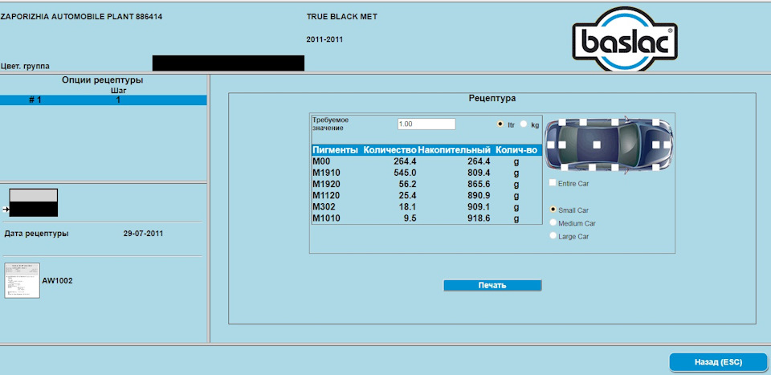Select the front bumper square on car diagram

coord(667,145)
